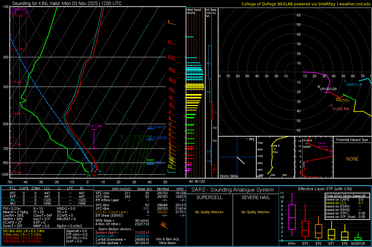Click the blue "Bunkers Left =" label
The image size is (372, 247).
[106, 236]
